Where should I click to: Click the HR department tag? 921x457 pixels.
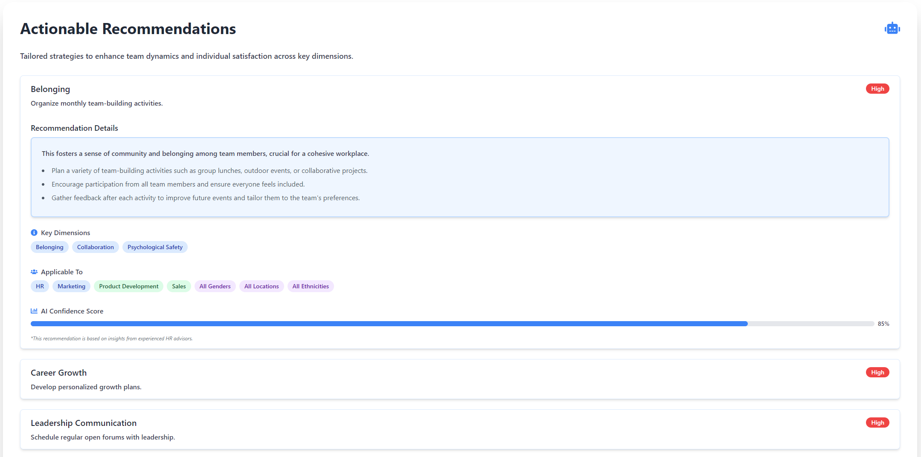pos(40,286)
